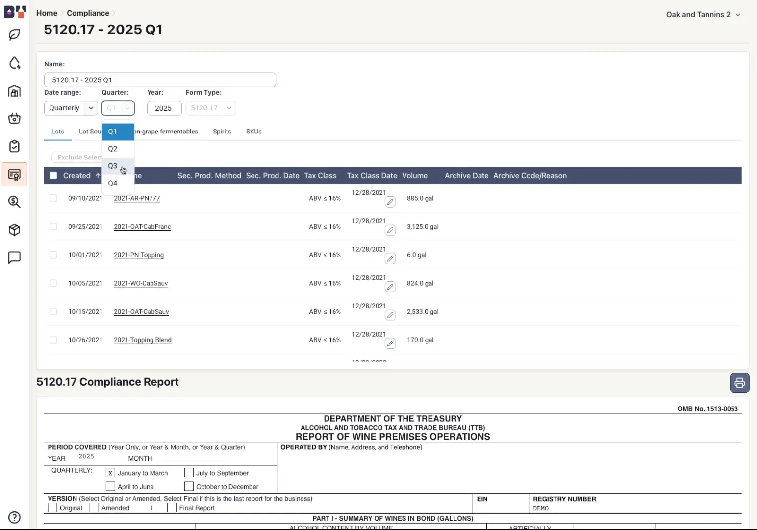Open lot 2021-OAT-CabSauv

pos(141,312)
